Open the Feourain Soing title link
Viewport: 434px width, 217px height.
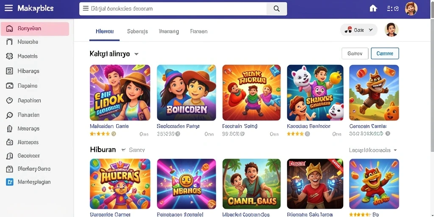[x=240, y=126]
